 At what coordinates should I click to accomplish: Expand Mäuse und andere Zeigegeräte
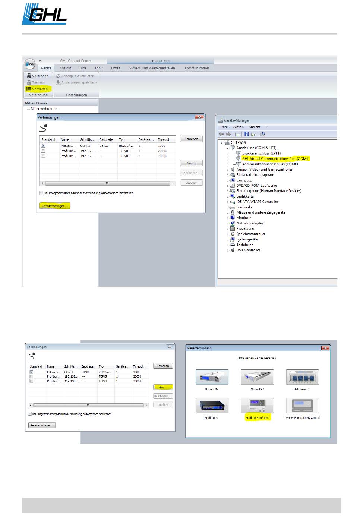point(227,212)
